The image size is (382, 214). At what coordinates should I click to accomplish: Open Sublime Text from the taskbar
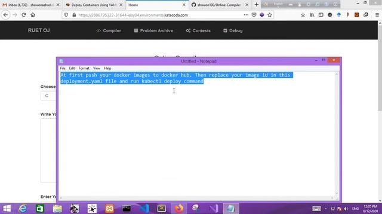[161, 209]
